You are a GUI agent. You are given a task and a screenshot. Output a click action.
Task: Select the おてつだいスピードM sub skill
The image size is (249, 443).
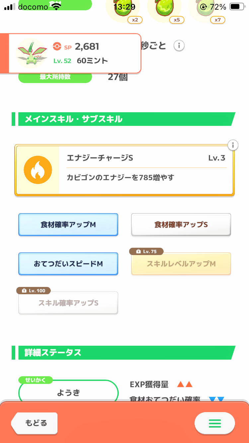click(68, 264)
